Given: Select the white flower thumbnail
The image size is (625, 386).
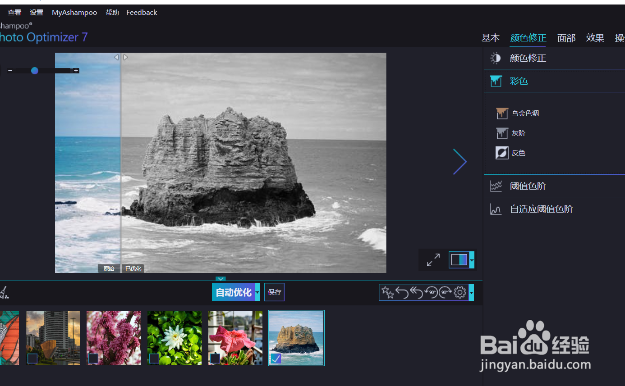Looking at the screenshot, I should [x=175, y=337].
